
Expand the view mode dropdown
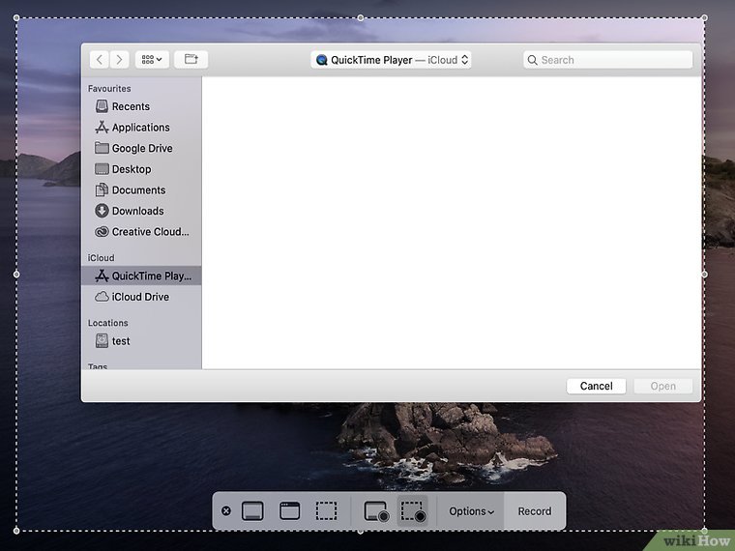pos(152,60)
